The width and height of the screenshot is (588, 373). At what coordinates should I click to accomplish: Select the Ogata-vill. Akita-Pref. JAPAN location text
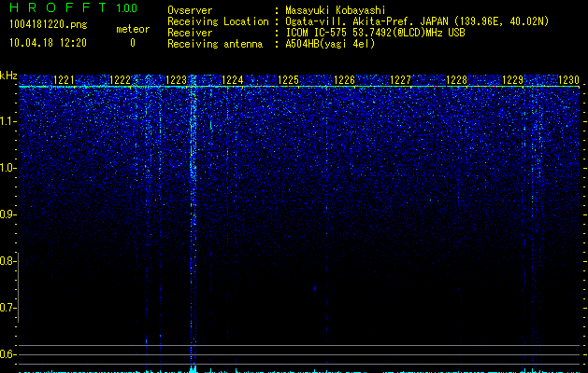[417, 21]
